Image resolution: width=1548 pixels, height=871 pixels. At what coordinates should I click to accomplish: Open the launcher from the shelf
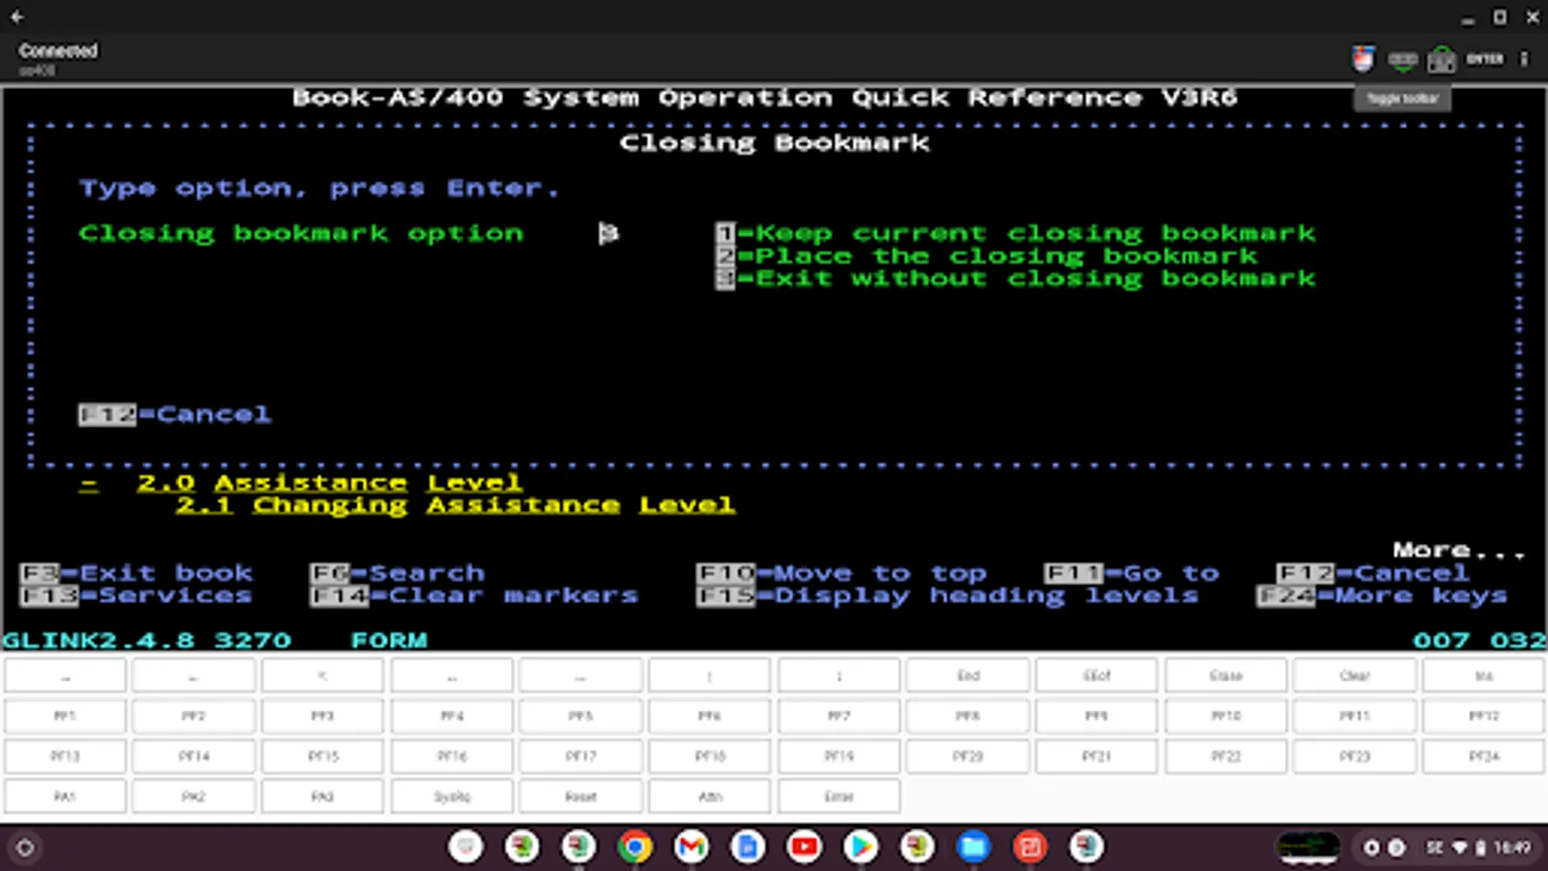point(25,848)
